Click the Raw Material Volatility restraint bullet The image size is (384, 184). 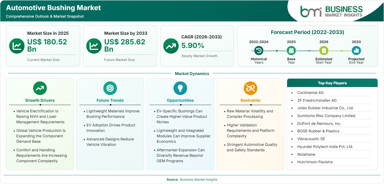pyautogui.click(x=250, y=114)
